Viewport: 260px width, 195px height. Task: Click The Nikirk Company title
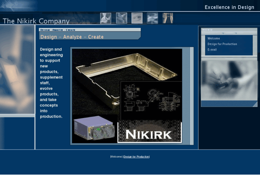(36, 21)
